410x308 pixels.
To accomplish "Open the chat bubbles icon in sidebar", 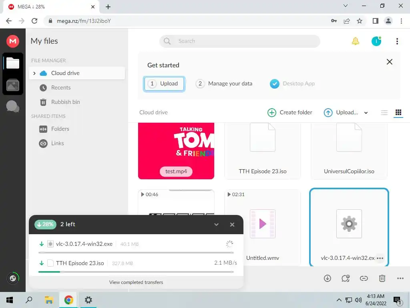I will pos(12,106).
